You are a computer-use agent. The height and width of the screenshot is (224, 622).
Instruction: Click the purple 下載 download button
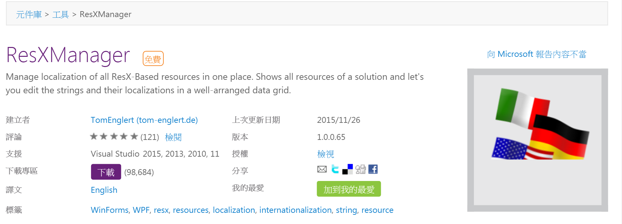pos(106,172)
